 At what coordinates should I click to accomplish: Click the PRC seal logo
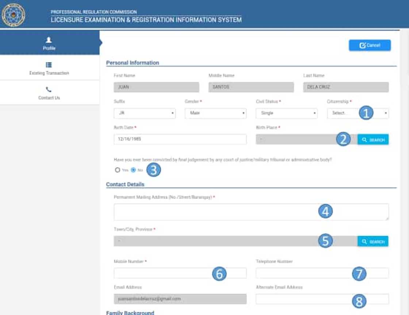pos(14,15)
